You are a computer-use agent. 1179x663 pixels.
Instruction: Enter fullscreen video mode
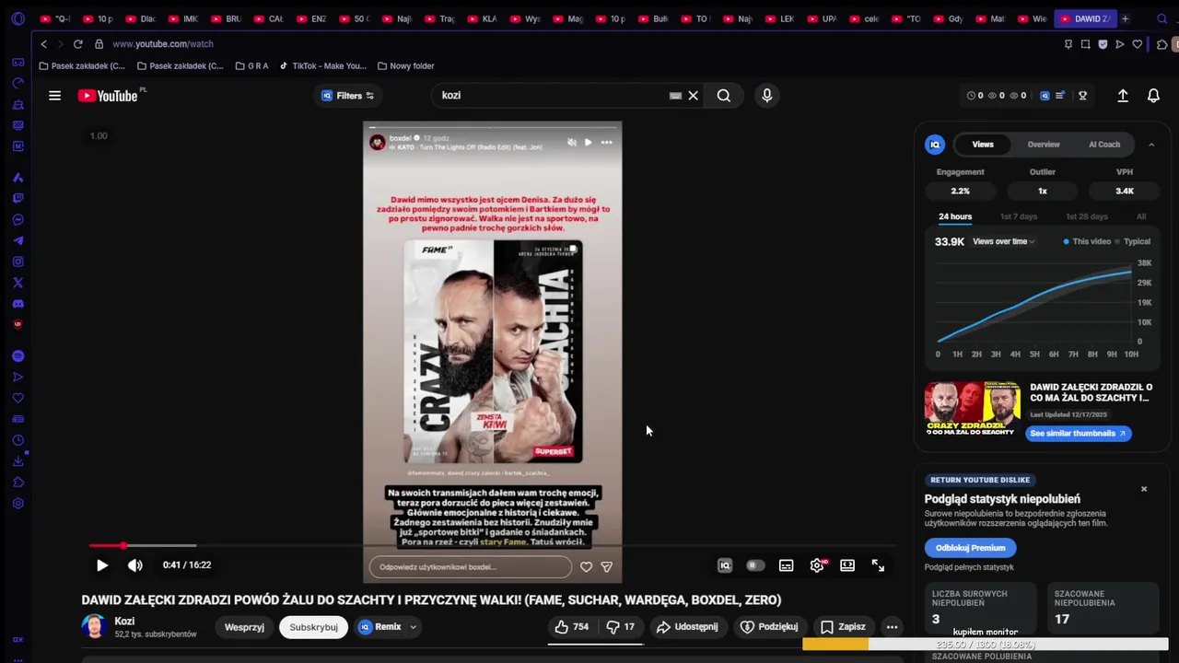pyautogui.click(x=878, y=565)
